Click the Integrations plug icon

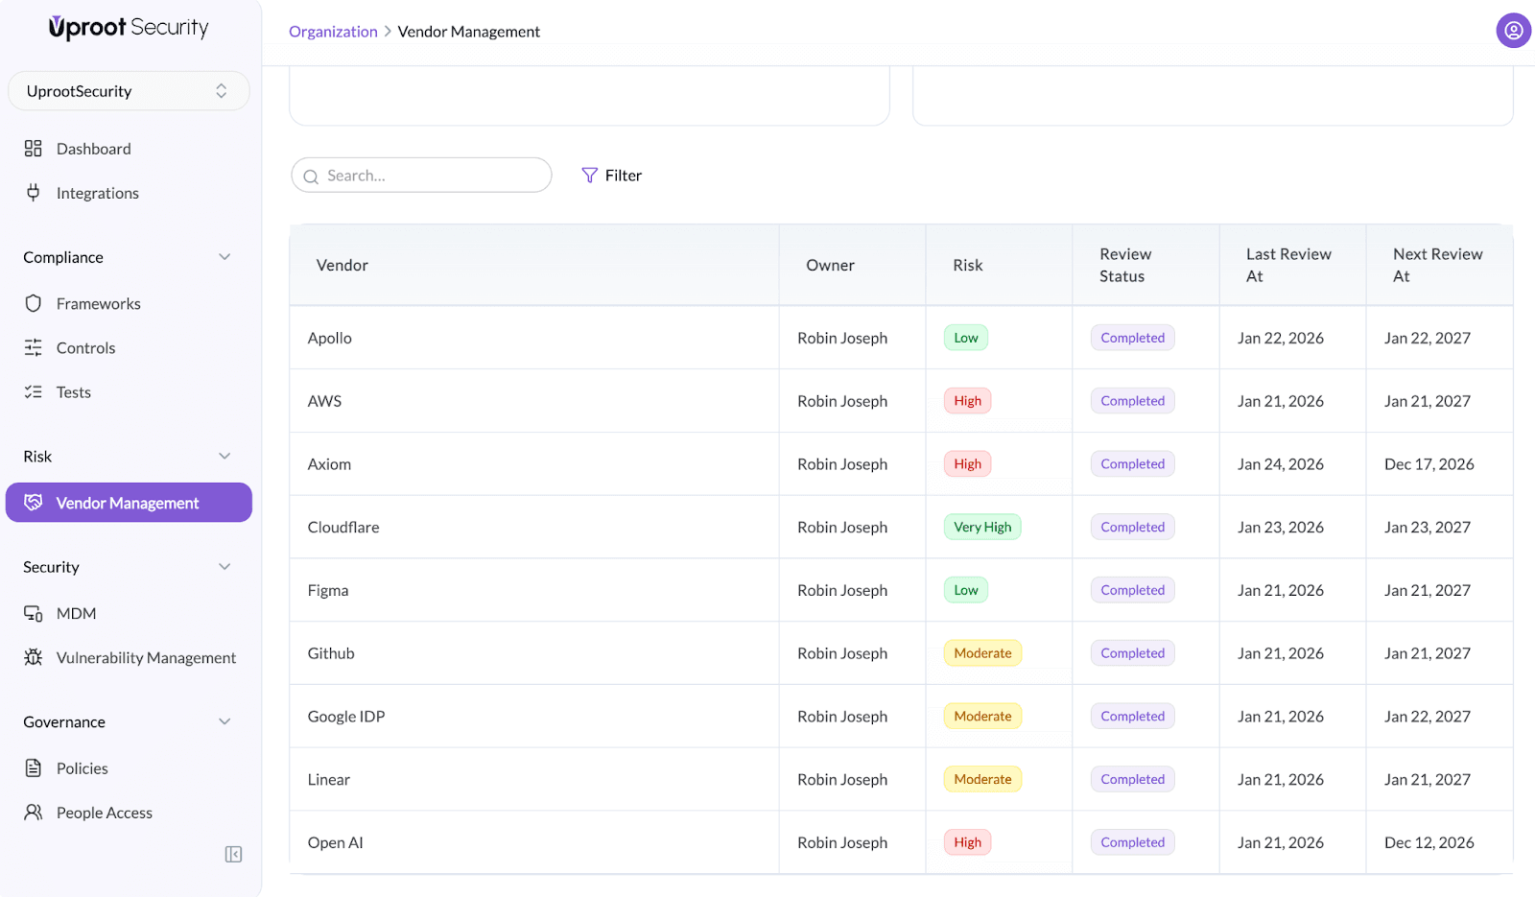pos(34,193)
